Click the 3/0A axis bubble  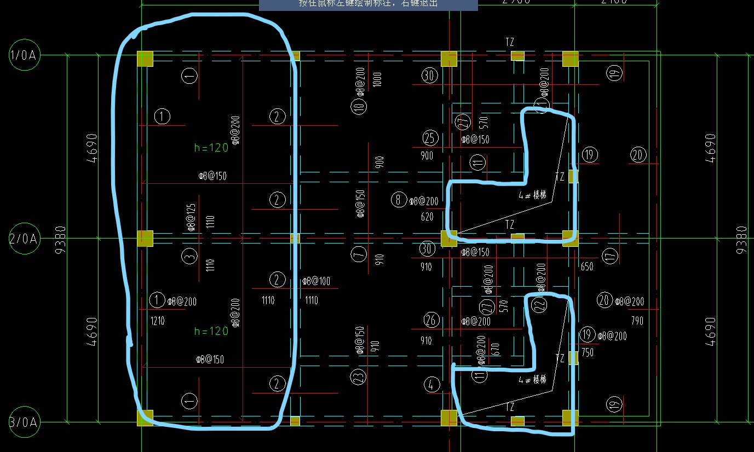pyautogui.click(x=25, y=422)
